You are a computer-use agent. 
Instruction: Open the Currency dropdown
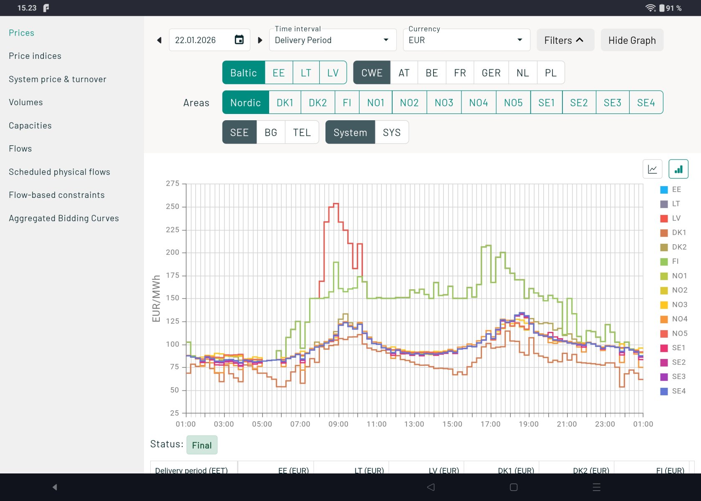(466, 40)
